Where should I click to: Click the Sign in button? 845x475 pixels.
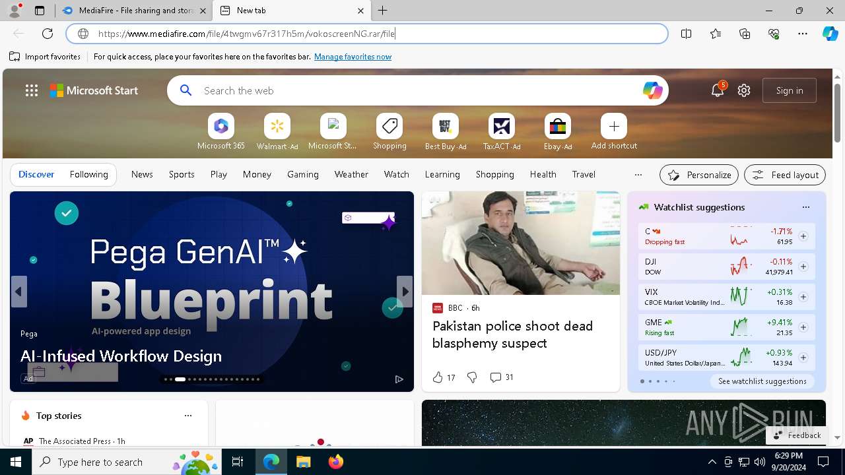[790, 90]
